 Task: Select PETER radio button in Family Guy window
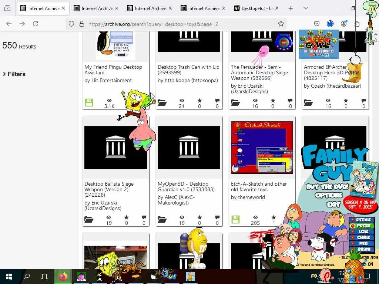[353, 226]
